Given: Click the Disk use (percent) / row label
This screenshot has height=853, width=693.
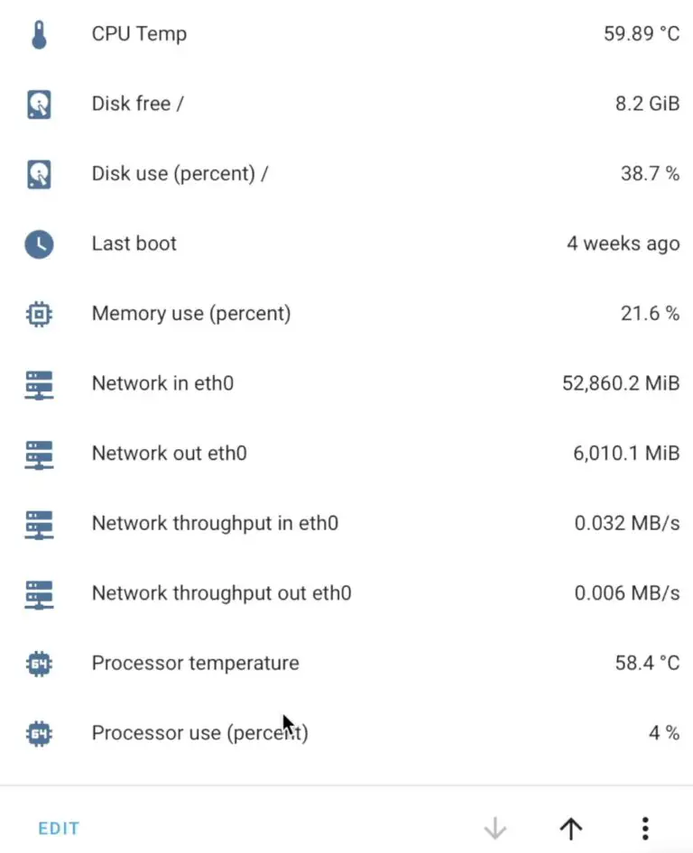Looking at the screenshot, I should [x=180, y=173].
